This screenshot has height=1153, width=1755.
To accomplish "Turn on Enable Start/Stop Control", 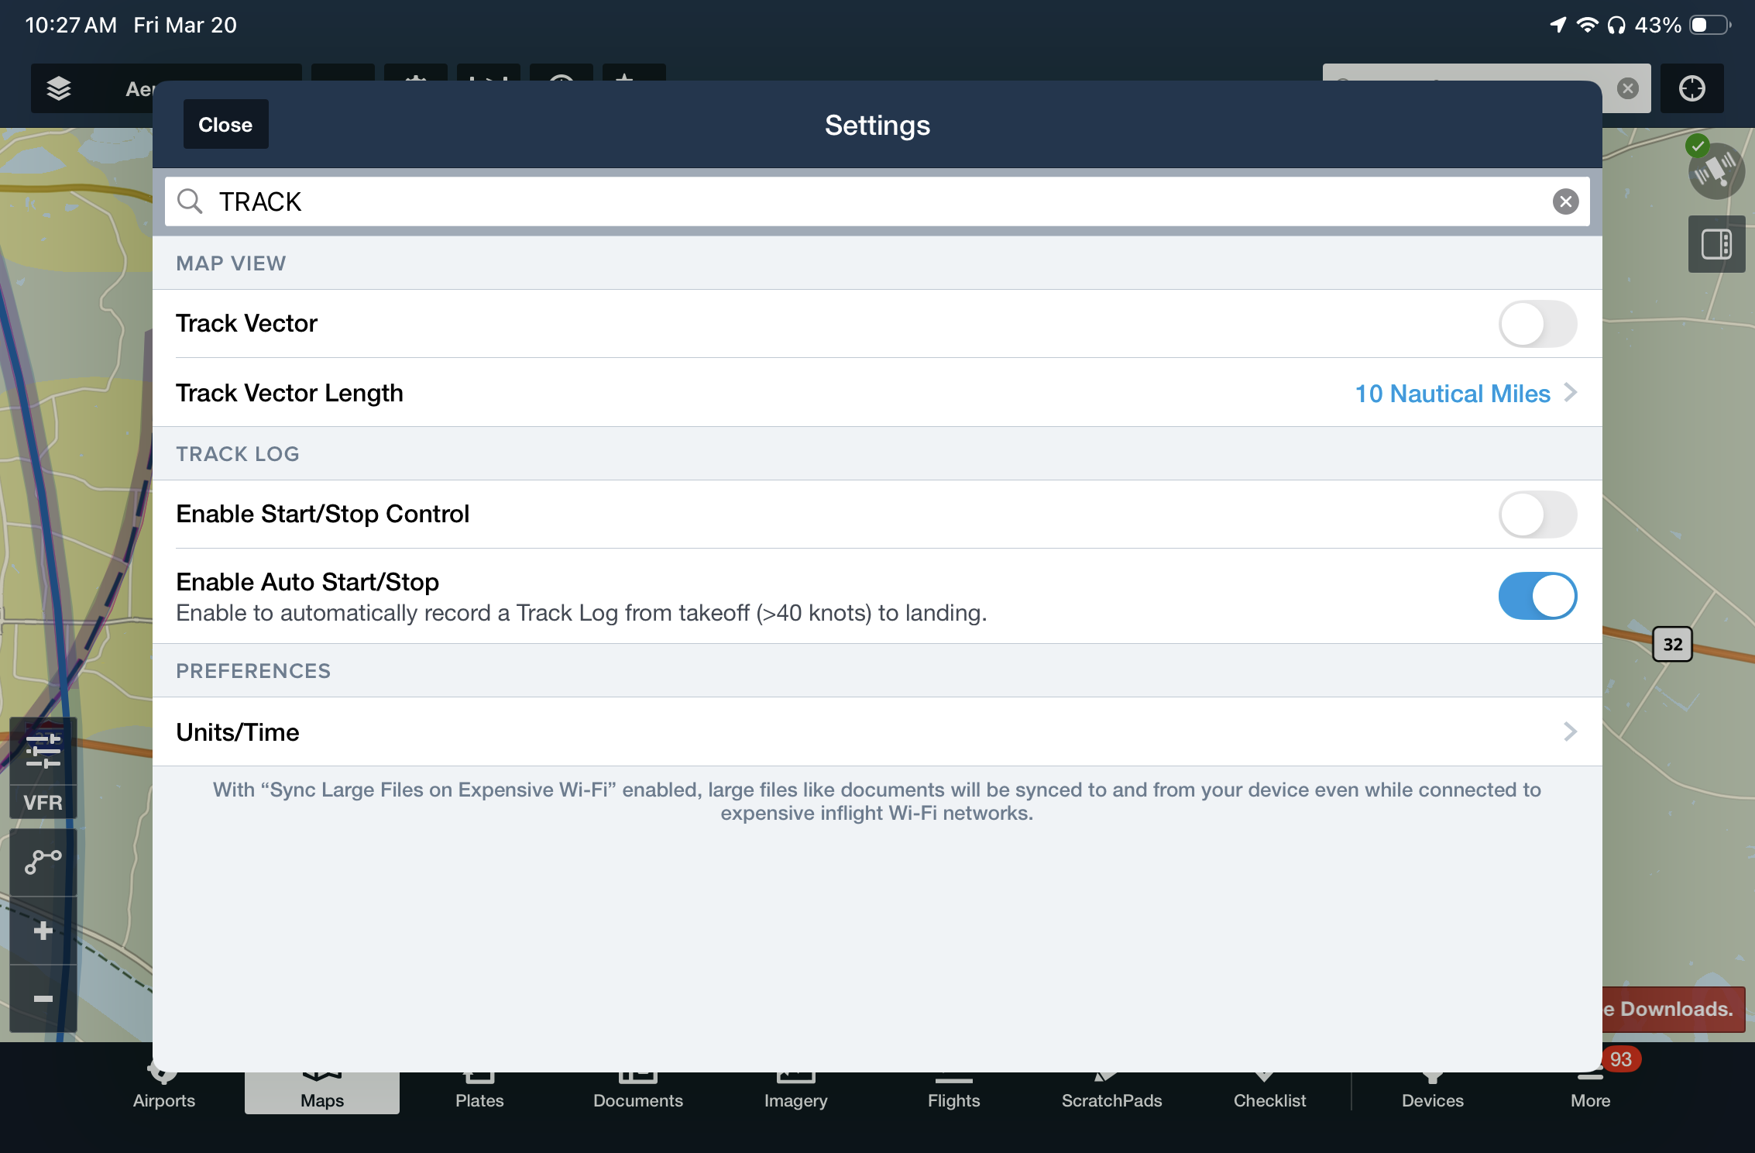I will 1537,515.
